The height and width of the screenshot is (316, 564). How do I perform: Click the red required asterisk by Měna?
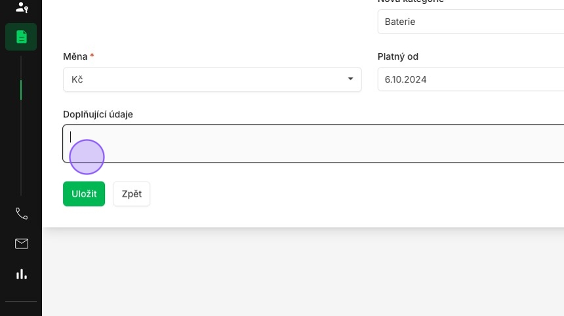tap(92, 55)
